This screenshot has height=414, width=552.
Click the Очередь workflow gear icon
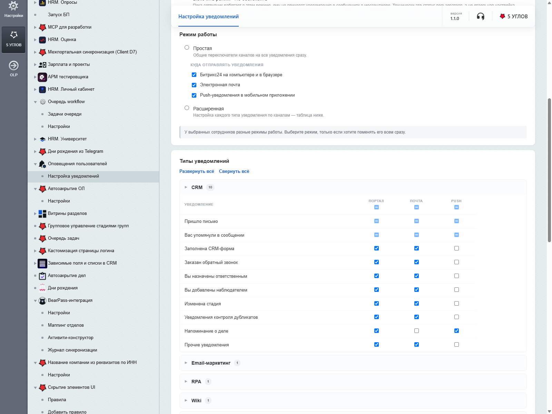point(43,102)
